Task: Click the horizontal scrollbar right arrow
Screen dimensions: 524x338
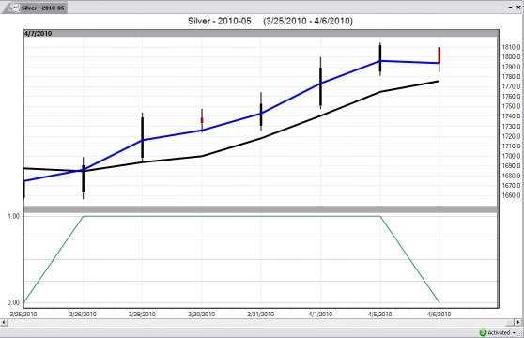Action: pyautogui.click(x=518, y=322)
